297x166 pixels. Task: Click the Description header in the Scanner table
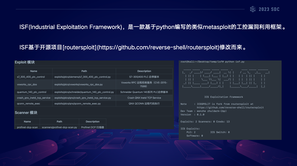point(92,121)
